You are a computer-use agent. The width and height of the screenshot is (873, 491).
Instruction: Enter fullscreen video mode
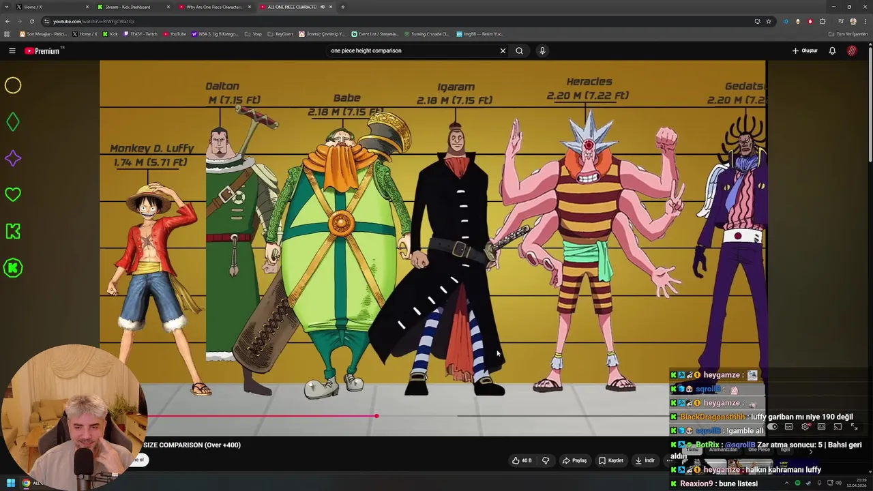[x=854, y=427]
